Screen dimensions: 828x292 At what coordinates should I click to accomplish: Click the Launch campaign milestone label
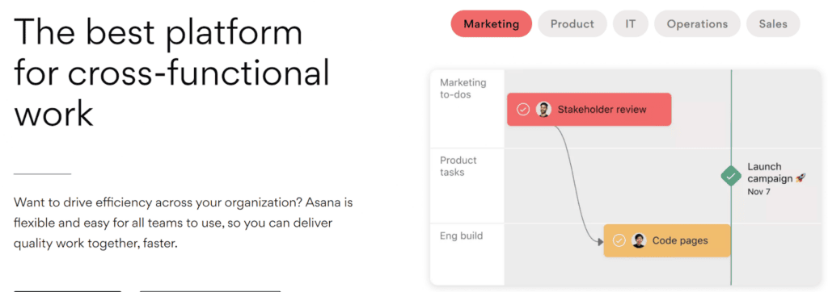click(x=771, y=173)
